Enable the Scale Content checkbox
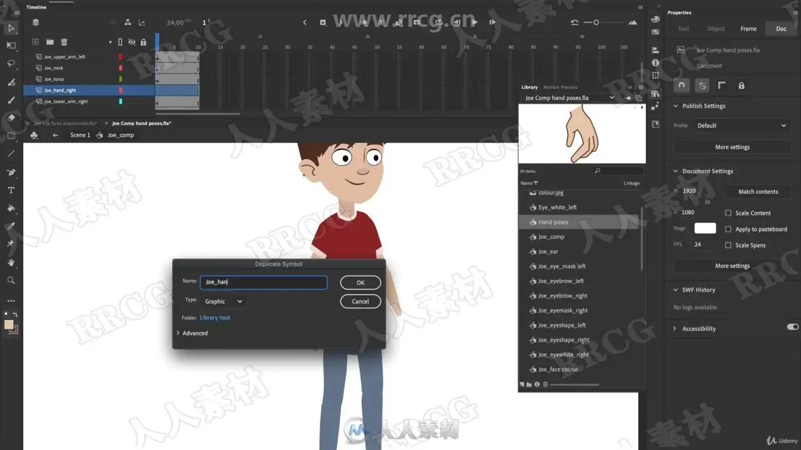Viewport: 801px width, 450px height. [x=728, y=213]
